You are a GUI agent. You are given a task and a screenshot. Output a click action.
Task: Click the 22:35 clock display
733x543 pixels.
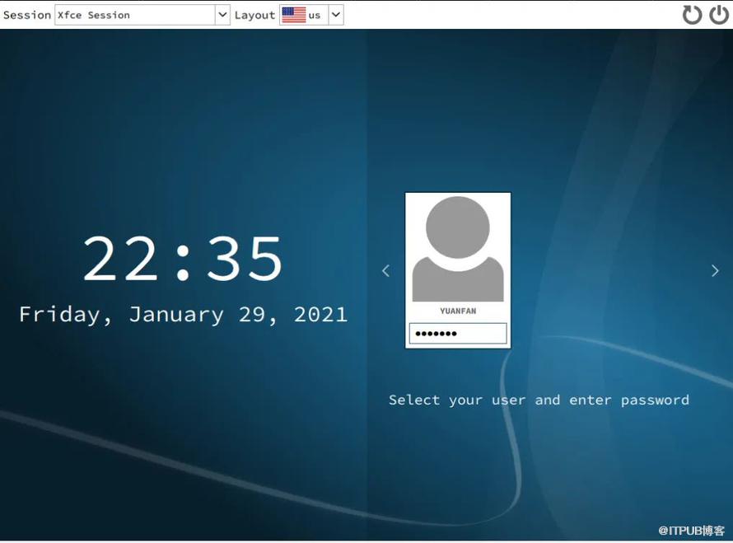(x=183, y=259)
